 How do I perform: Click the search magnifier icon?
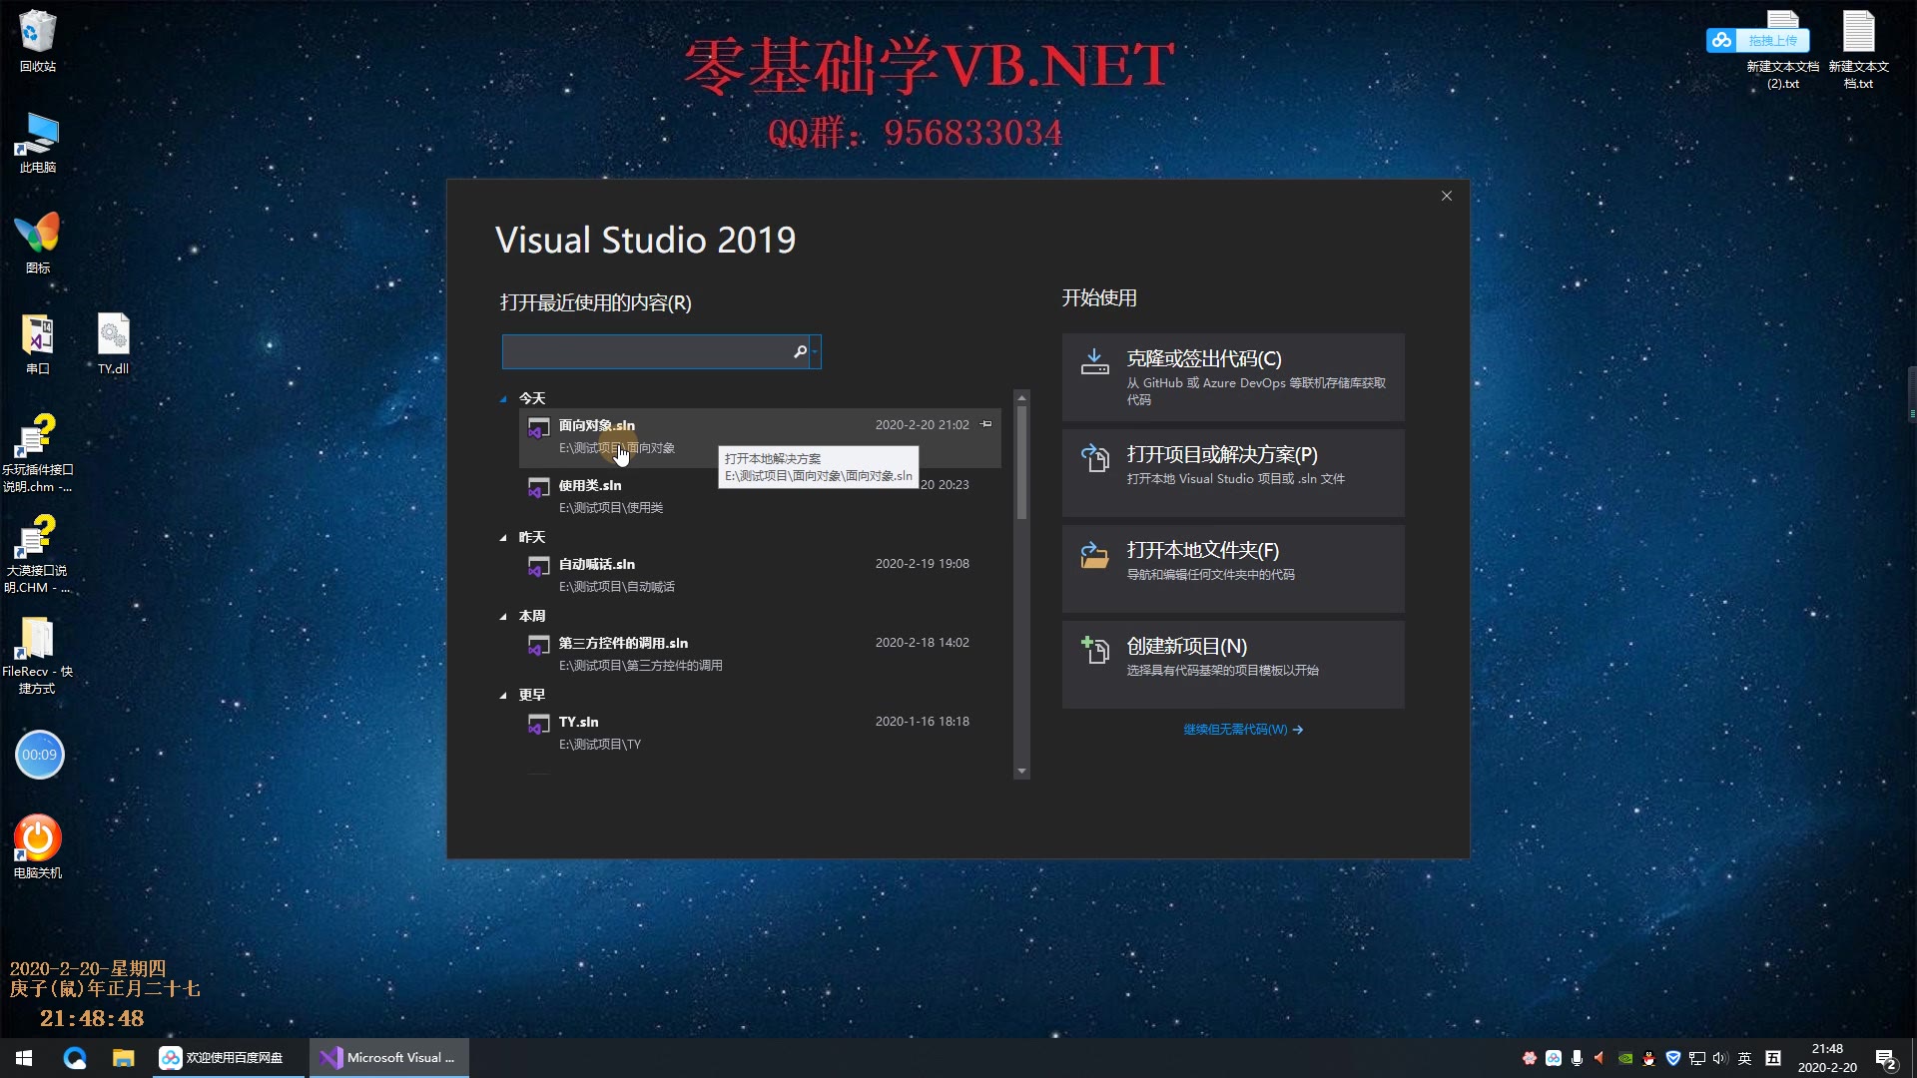point(800,351)
